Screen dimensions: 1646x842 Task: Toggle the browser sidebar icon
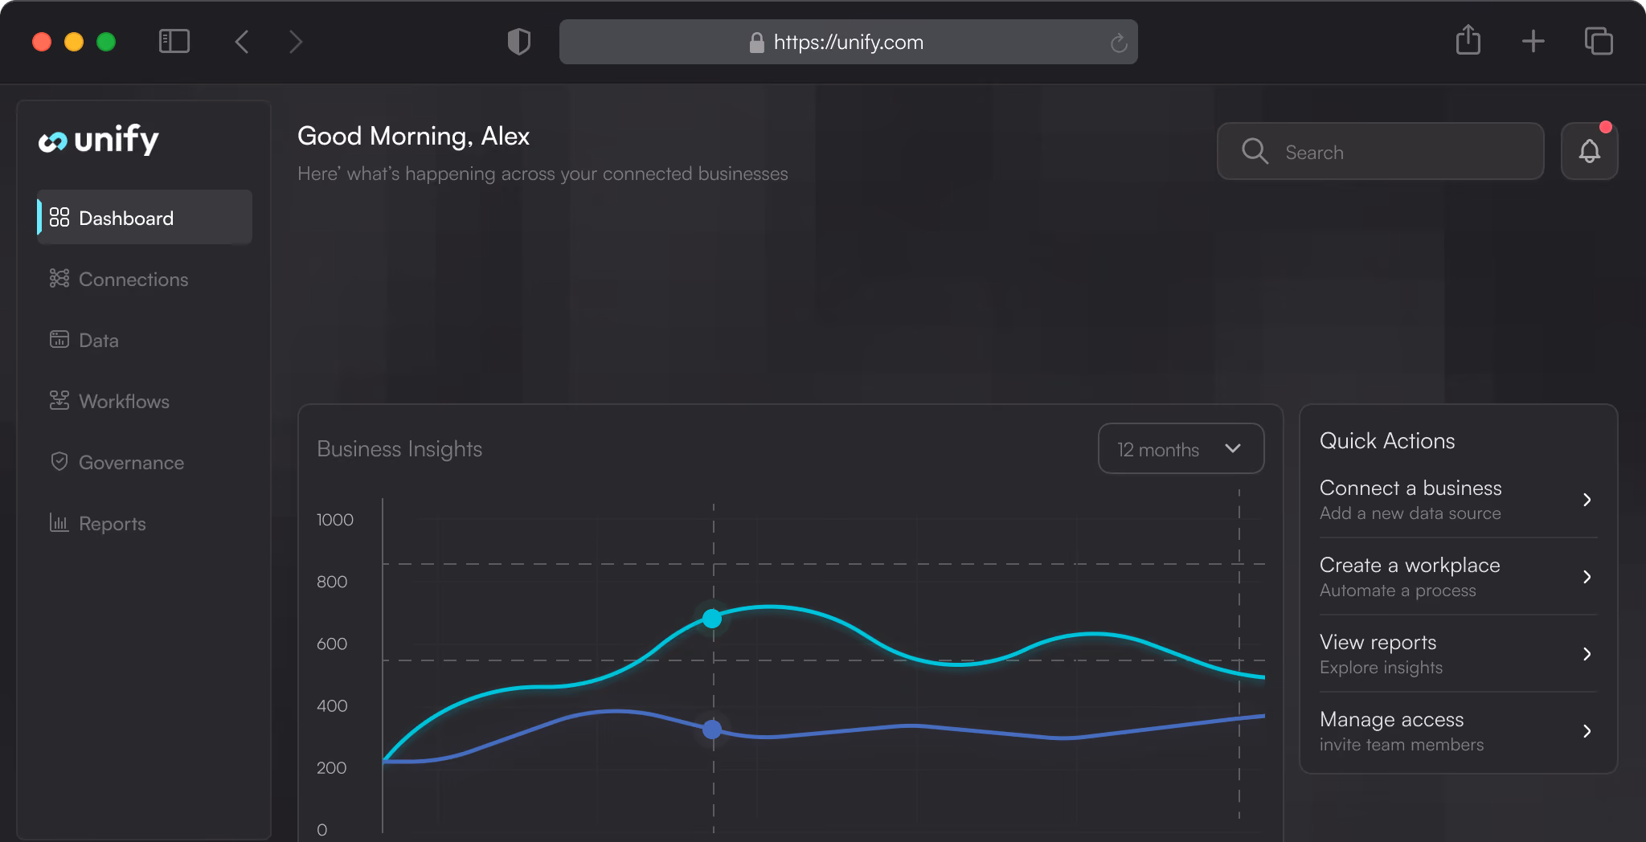174,42
